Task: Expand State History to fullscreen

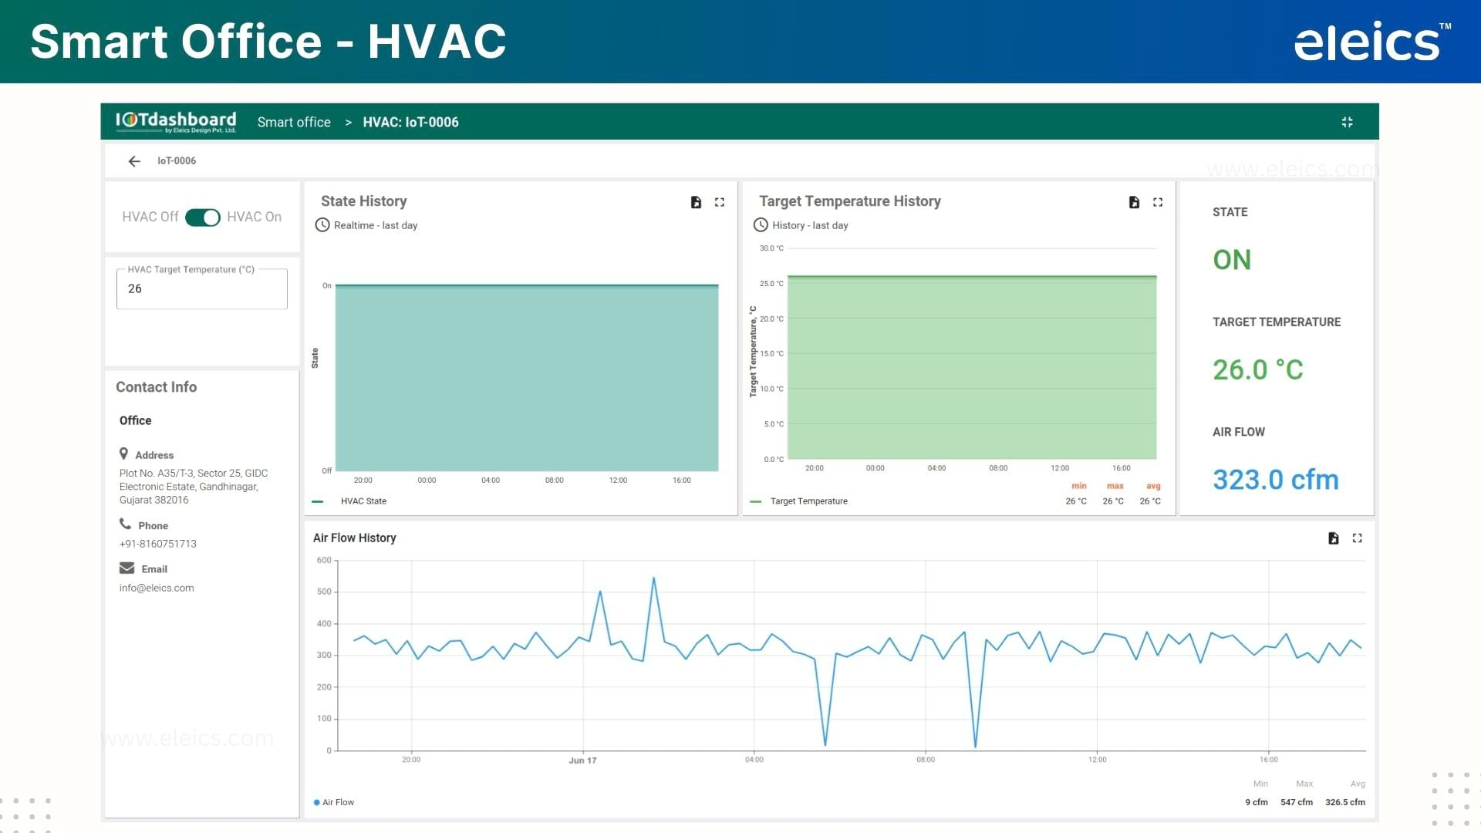Action: 719,201
